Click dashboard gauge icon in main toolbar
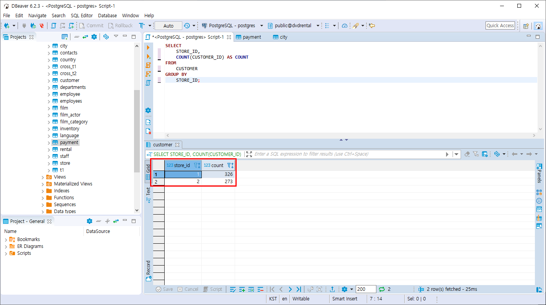The width and height of the screenshot is (546, 305). point(345,26)
